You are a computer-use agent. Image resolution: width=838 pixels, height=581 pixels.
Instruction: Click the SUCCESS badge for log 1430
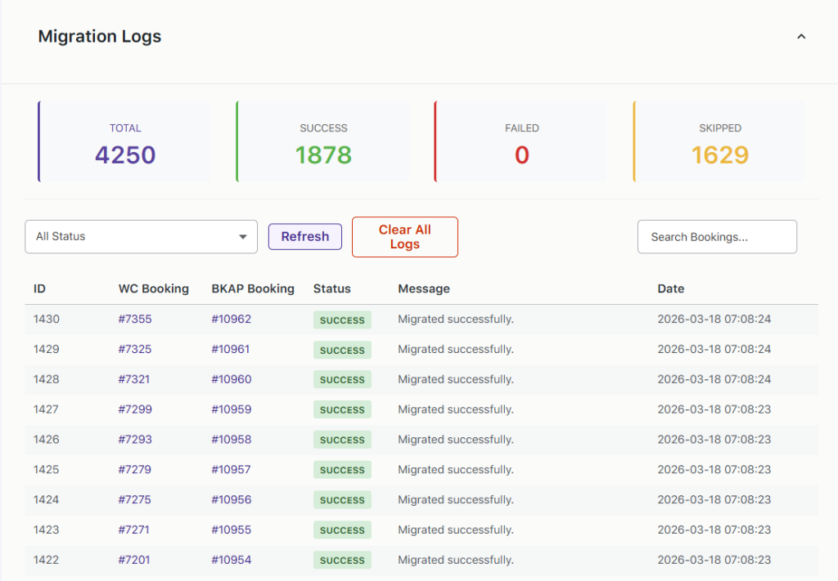342,320
